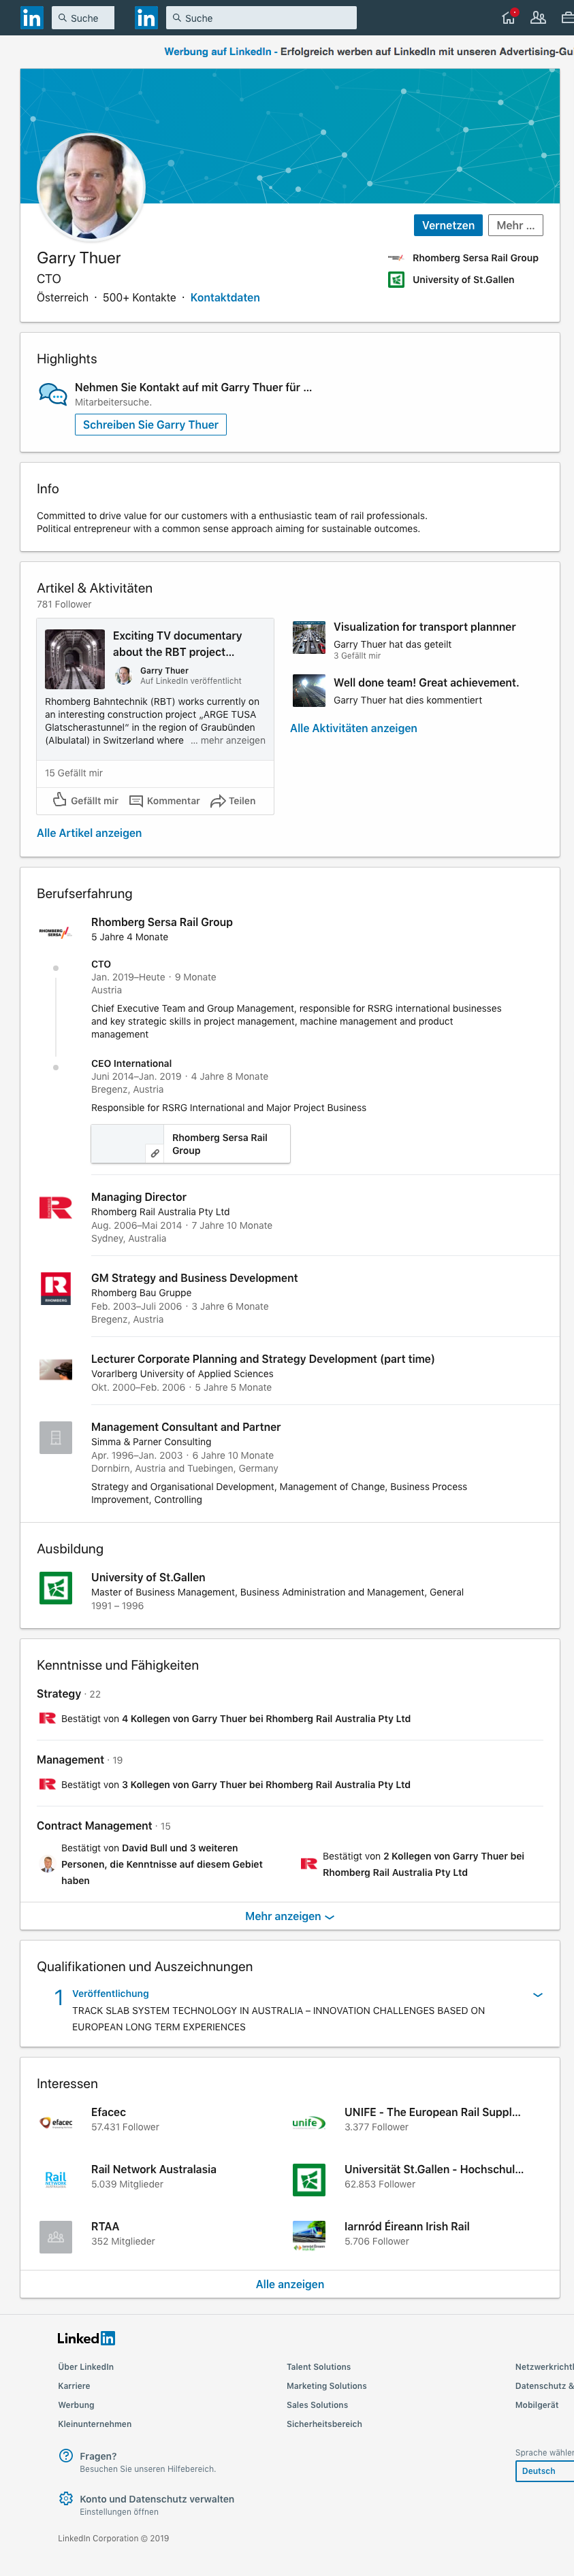This screenshot has width=574, height=2576.
Task: Click Schreiben Sie Garry Thuer button
Action: click(x=151, y=425)
